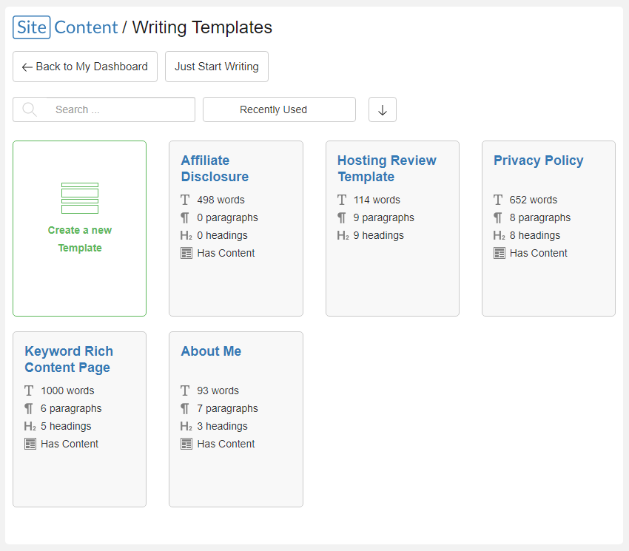The image size is (629, 551).
Task: Click the '3 headings' text
Action: [x=222, y=426]
